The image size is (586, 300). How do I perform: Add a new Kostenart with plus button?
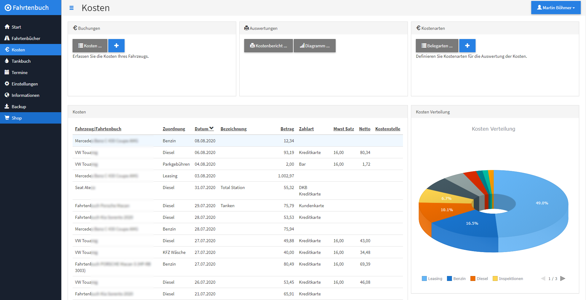point(467,46)
